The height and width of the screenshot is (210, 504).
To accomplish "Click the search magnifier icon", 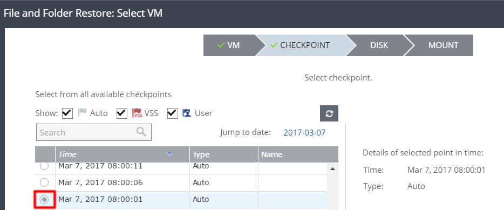I will 141,132.
